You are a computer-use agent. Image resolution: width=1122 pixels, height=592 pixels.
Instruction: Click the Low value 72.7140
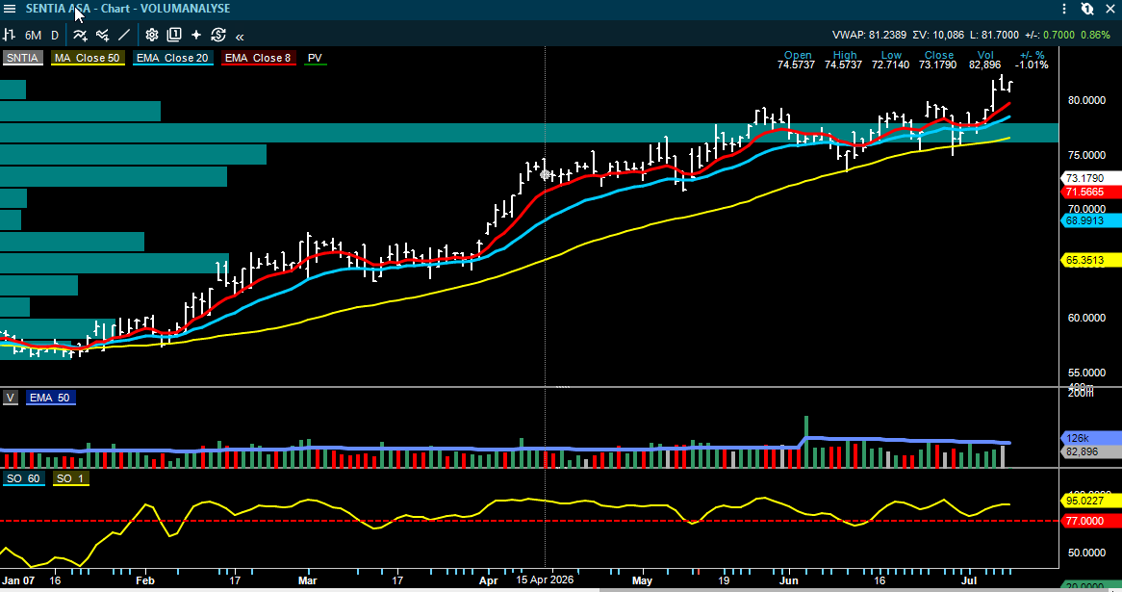(890, 65)
